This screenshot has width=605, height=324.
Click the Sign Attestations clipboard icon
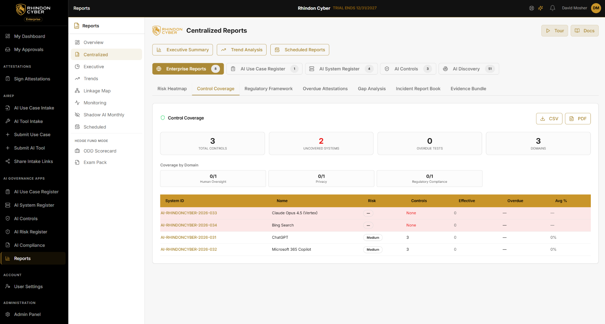pyautogui.click(x=8, y=79)
